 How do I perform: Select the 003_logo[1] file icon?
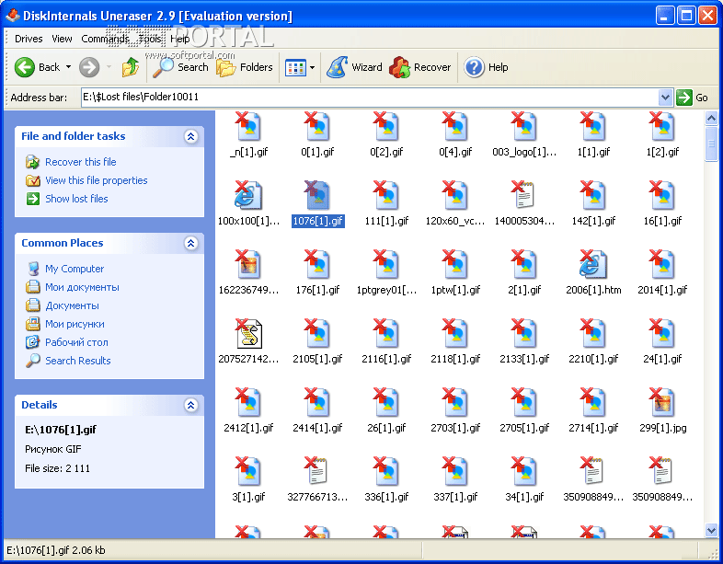pyautogui.click(x=523, y=126)
